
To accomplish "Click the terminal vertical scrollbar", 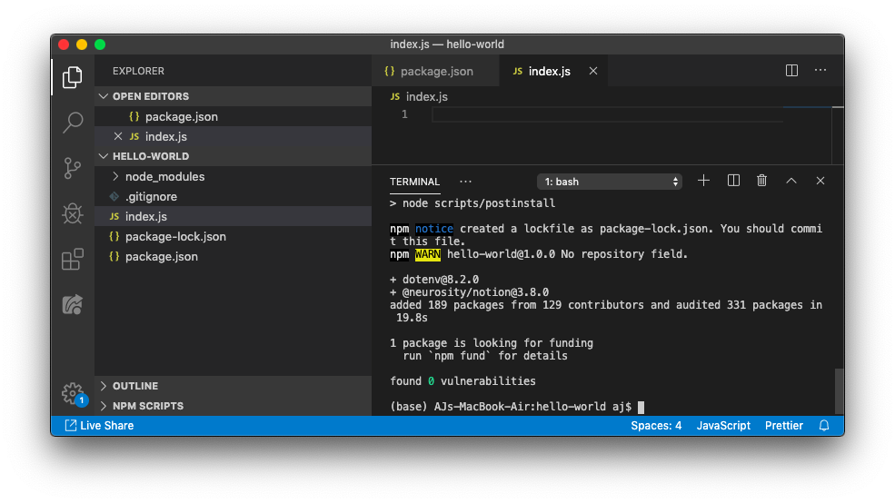I will 839,390.
